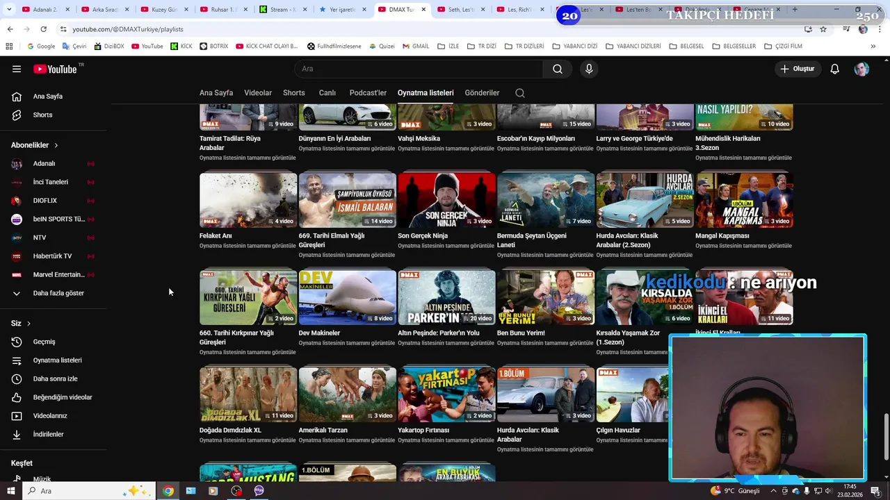
Task: Open the İZLE bookmark folder
Action: pyautogui.click(x=448, y=47)
